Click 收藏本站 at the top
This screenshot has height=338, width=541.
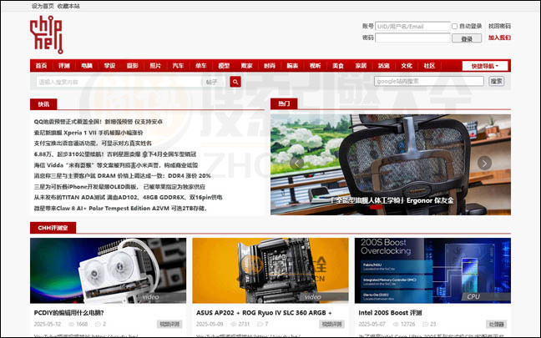68,6
